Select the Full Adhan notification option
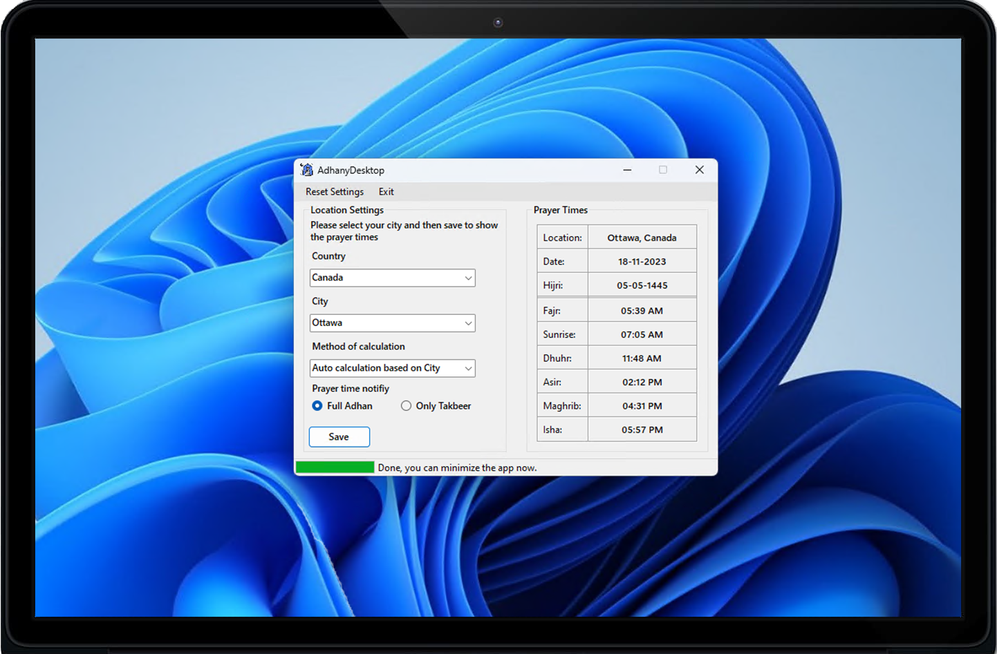Viewport: 997px width, 654px height. (317, 406)
